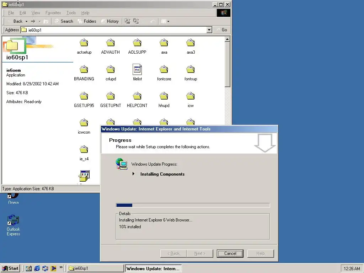This screenshot has height=273, width=364.
Task: Click the Move To toolbar icon
Action: pyautogui.click(x=128, y=21)
